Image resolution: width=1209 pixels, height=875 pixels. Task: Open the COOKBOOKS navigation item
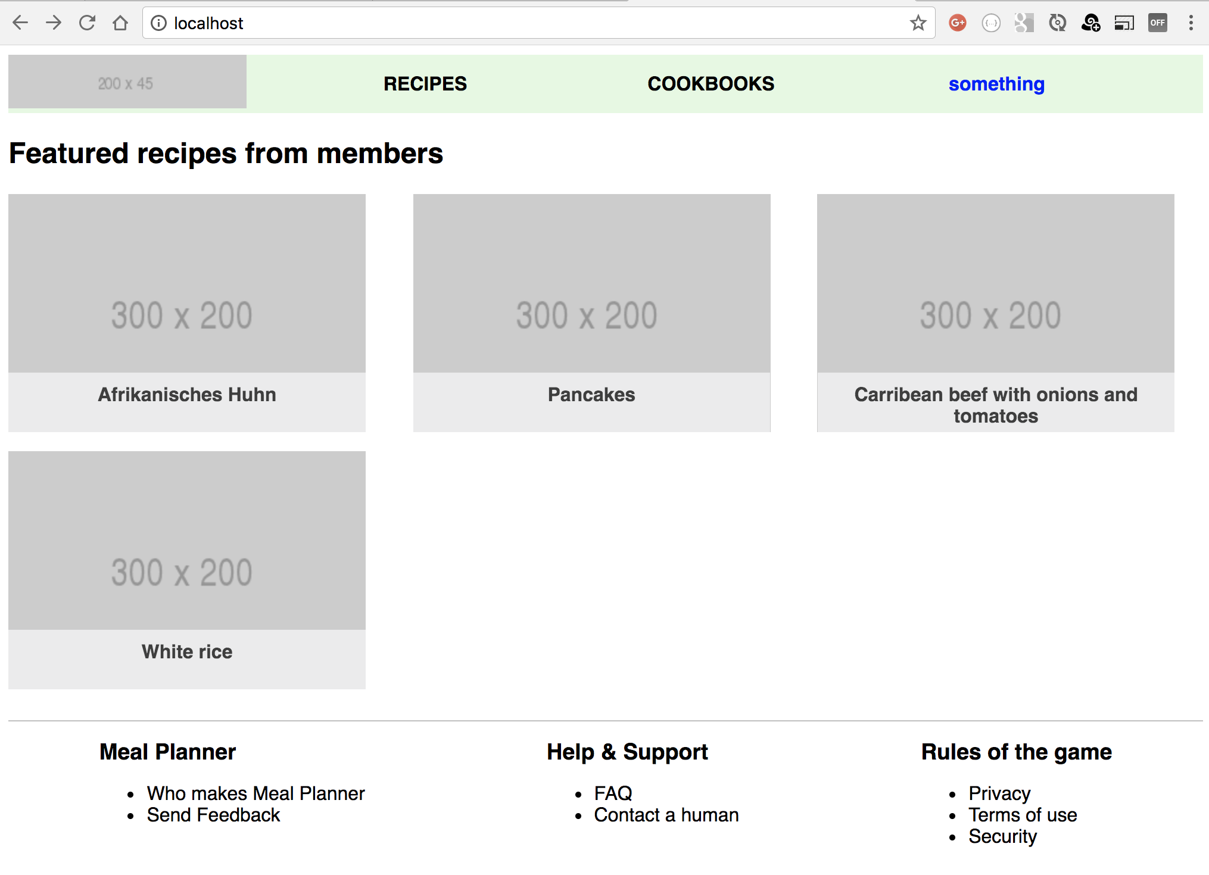(711, 84)
